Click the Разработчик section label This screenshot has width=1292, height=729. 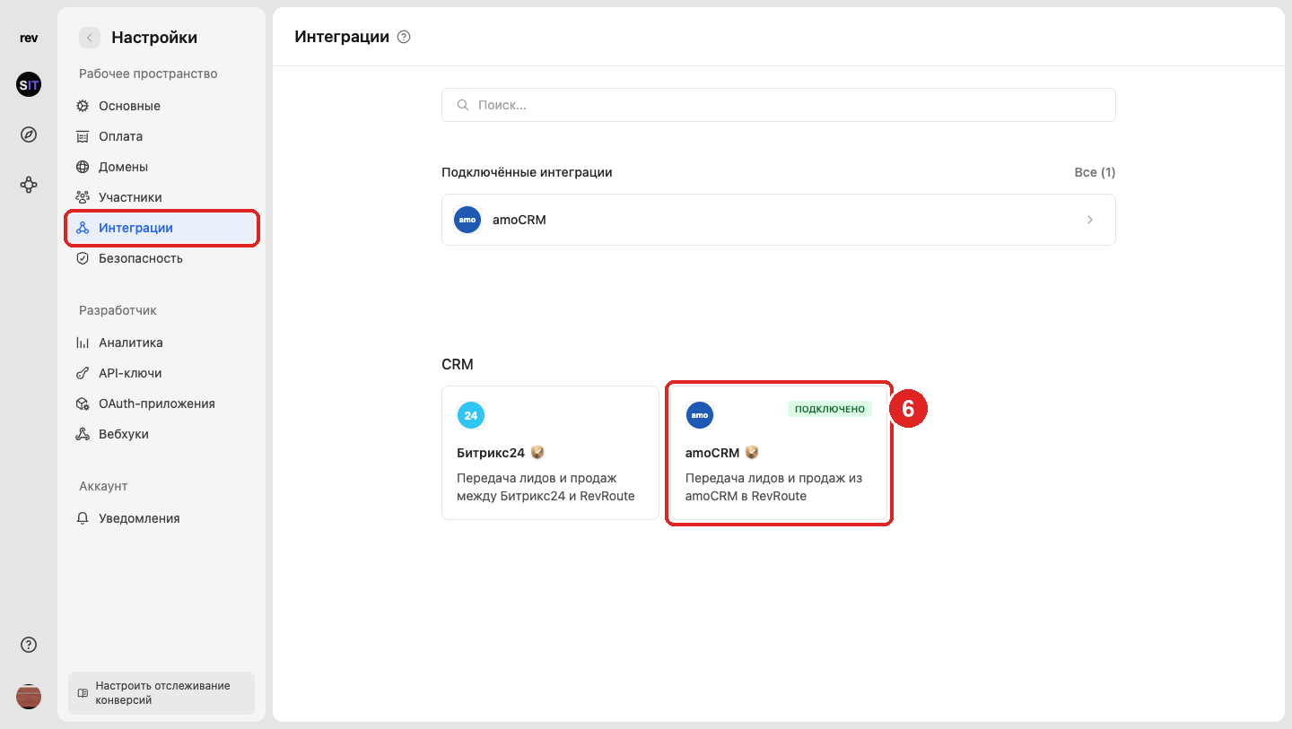118,310
